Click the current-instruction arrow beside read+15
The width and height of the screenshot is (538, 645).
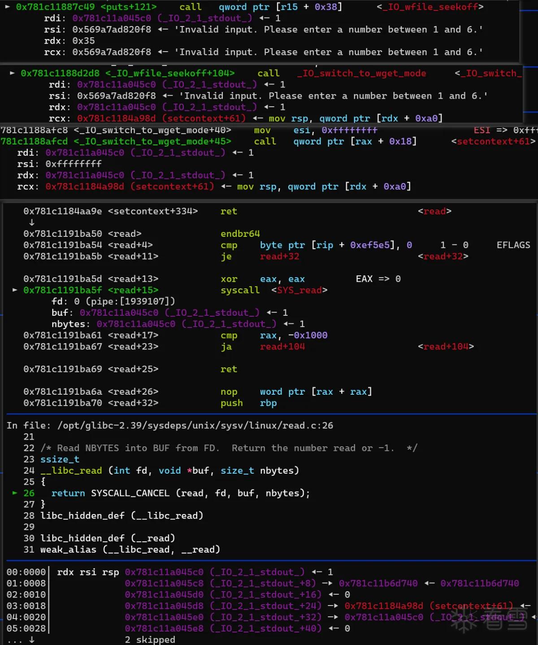15,290
